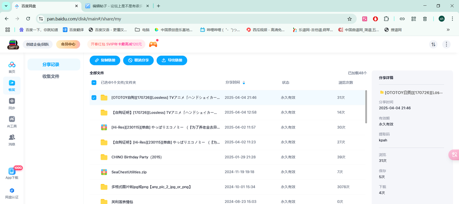Click the QR code extension icon
The width and height of the screenshot is (459, 204).
coord(413,19)
